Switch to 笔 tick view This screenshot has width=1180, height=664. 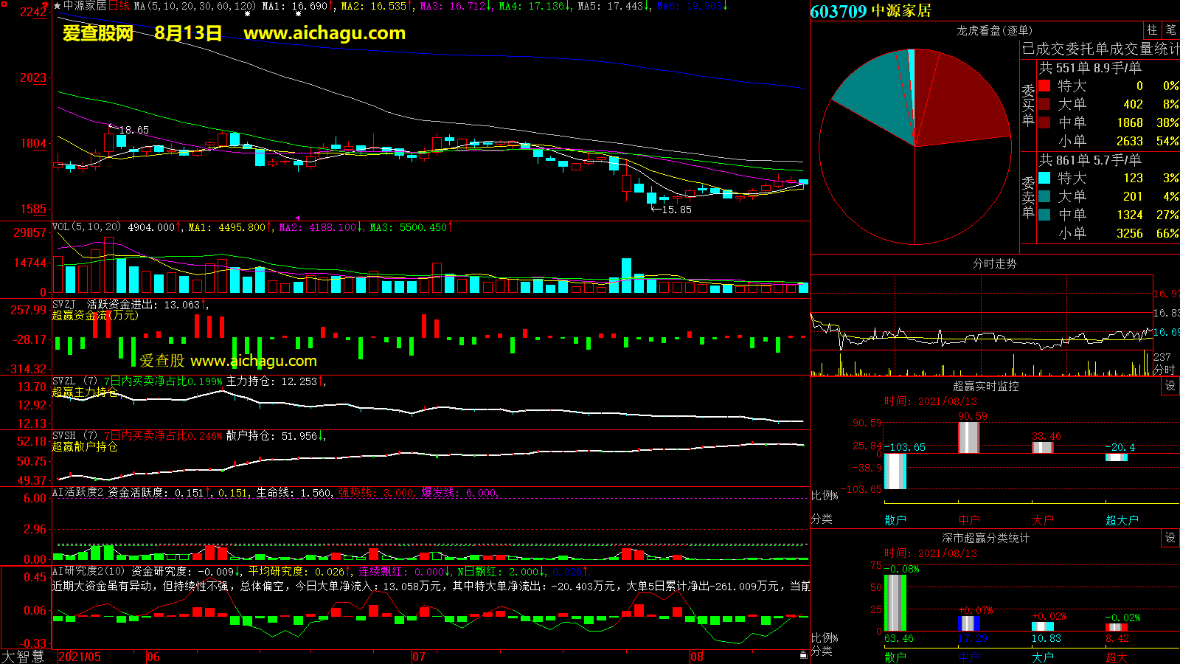pyautogui.click(x=1170, y=30)
